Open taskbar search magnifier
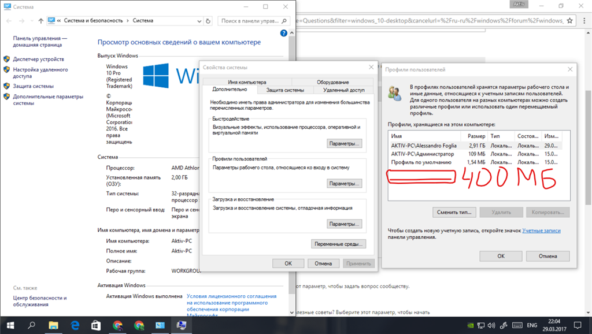Screen dimensions: 592x334 32,325
